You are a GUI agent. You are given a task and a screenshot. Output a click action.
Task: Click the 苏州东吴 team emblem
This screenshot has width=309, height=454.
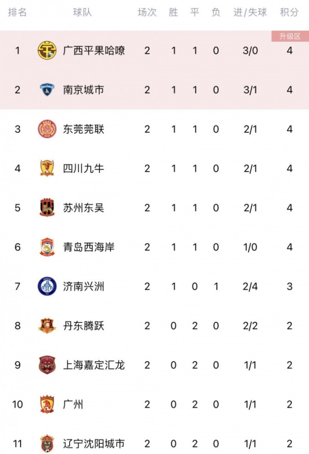pos(47,208)
